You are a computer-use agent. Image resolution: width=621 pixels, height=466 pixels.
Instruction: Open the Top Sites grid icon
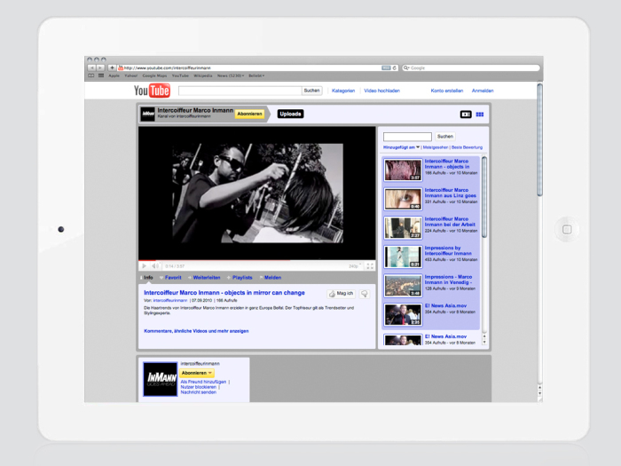(x=101, y=75)
